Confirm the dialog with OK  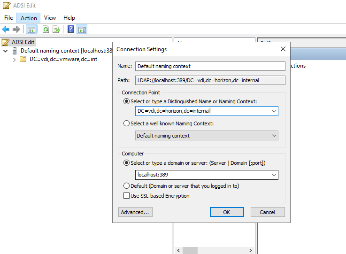pyautogui.click(x=227, y=212)
